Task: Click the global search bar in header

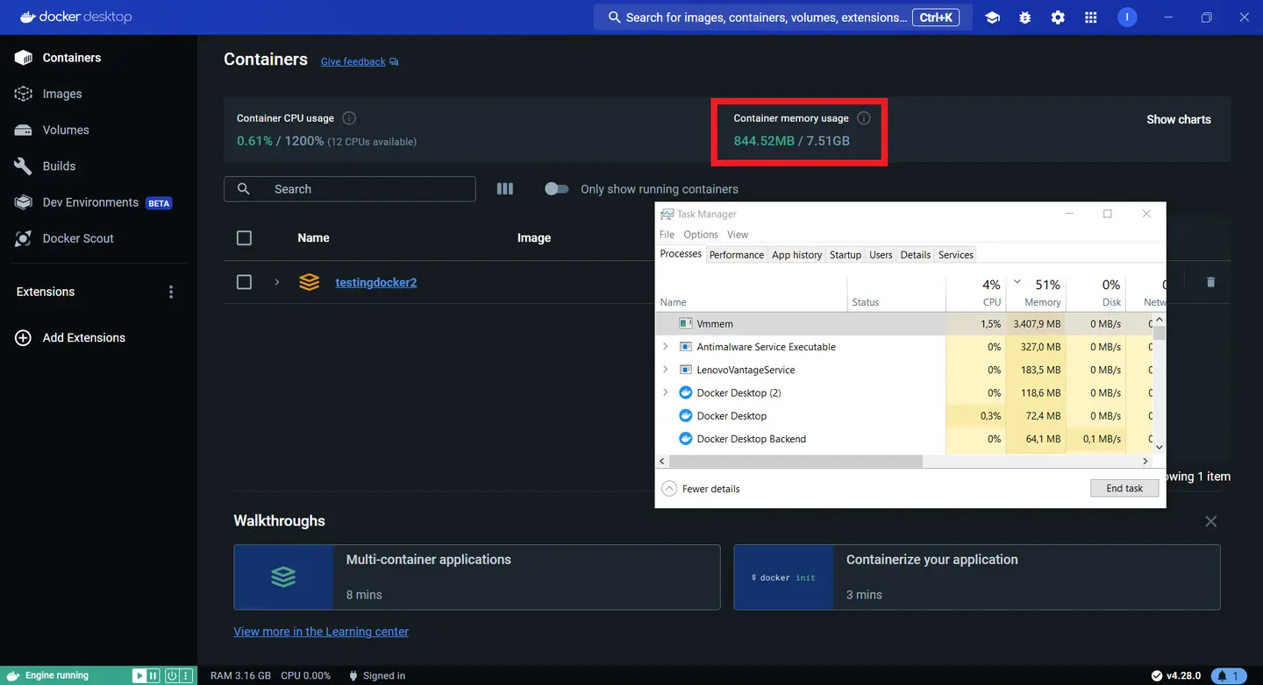Action: click(x=782, y=18)
